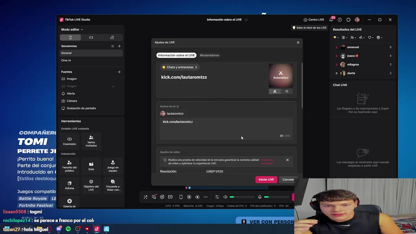Screen dimensions: 416x234
Task: Open the Adivina tool
Action: (70, 185)
